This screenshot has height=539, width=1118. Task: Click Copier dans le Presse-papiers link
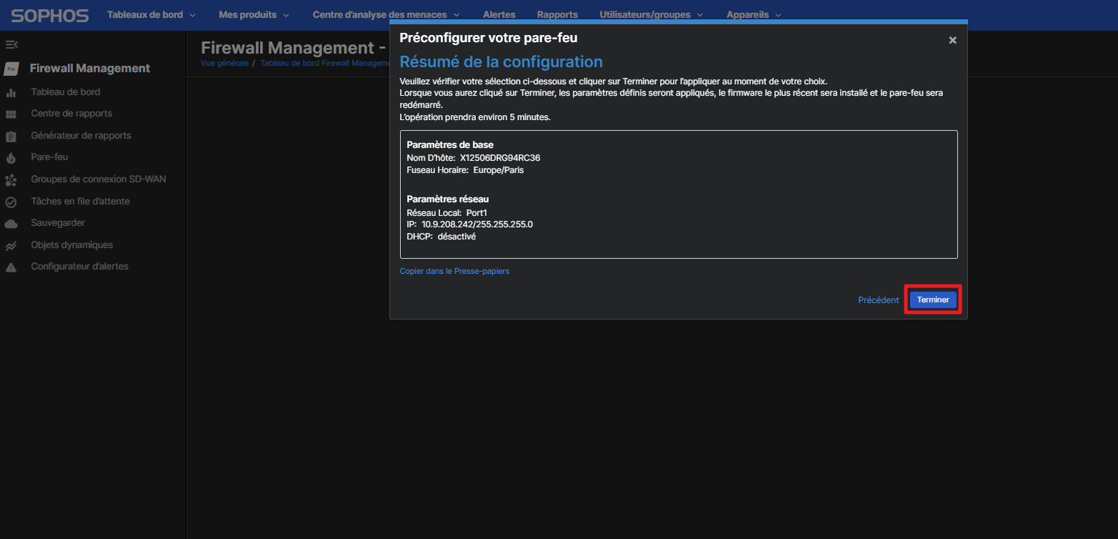(x=454, y=271)
